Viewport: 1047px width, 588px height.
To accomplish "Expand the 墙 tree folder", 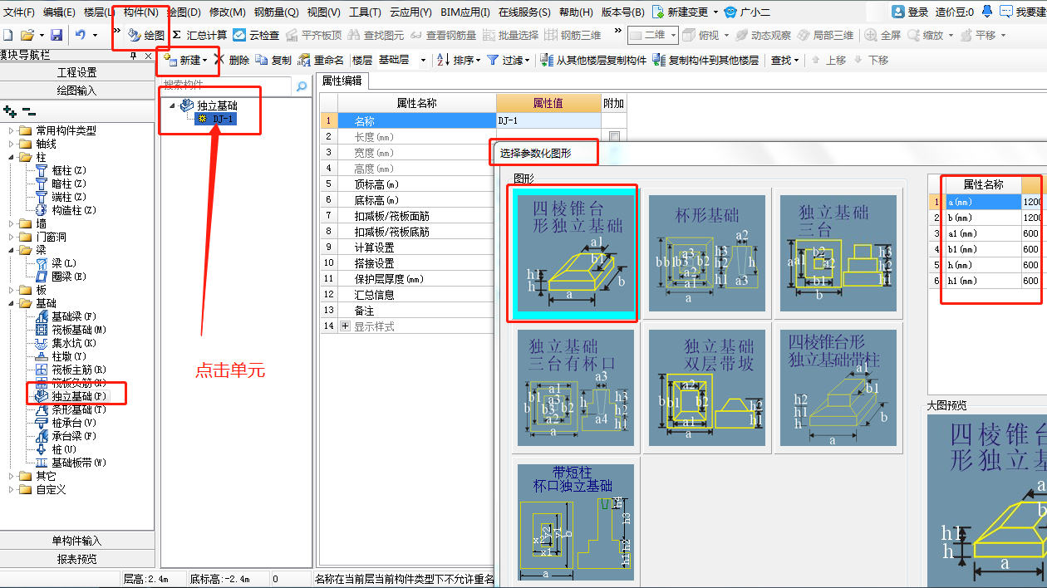I will [12, 223].
